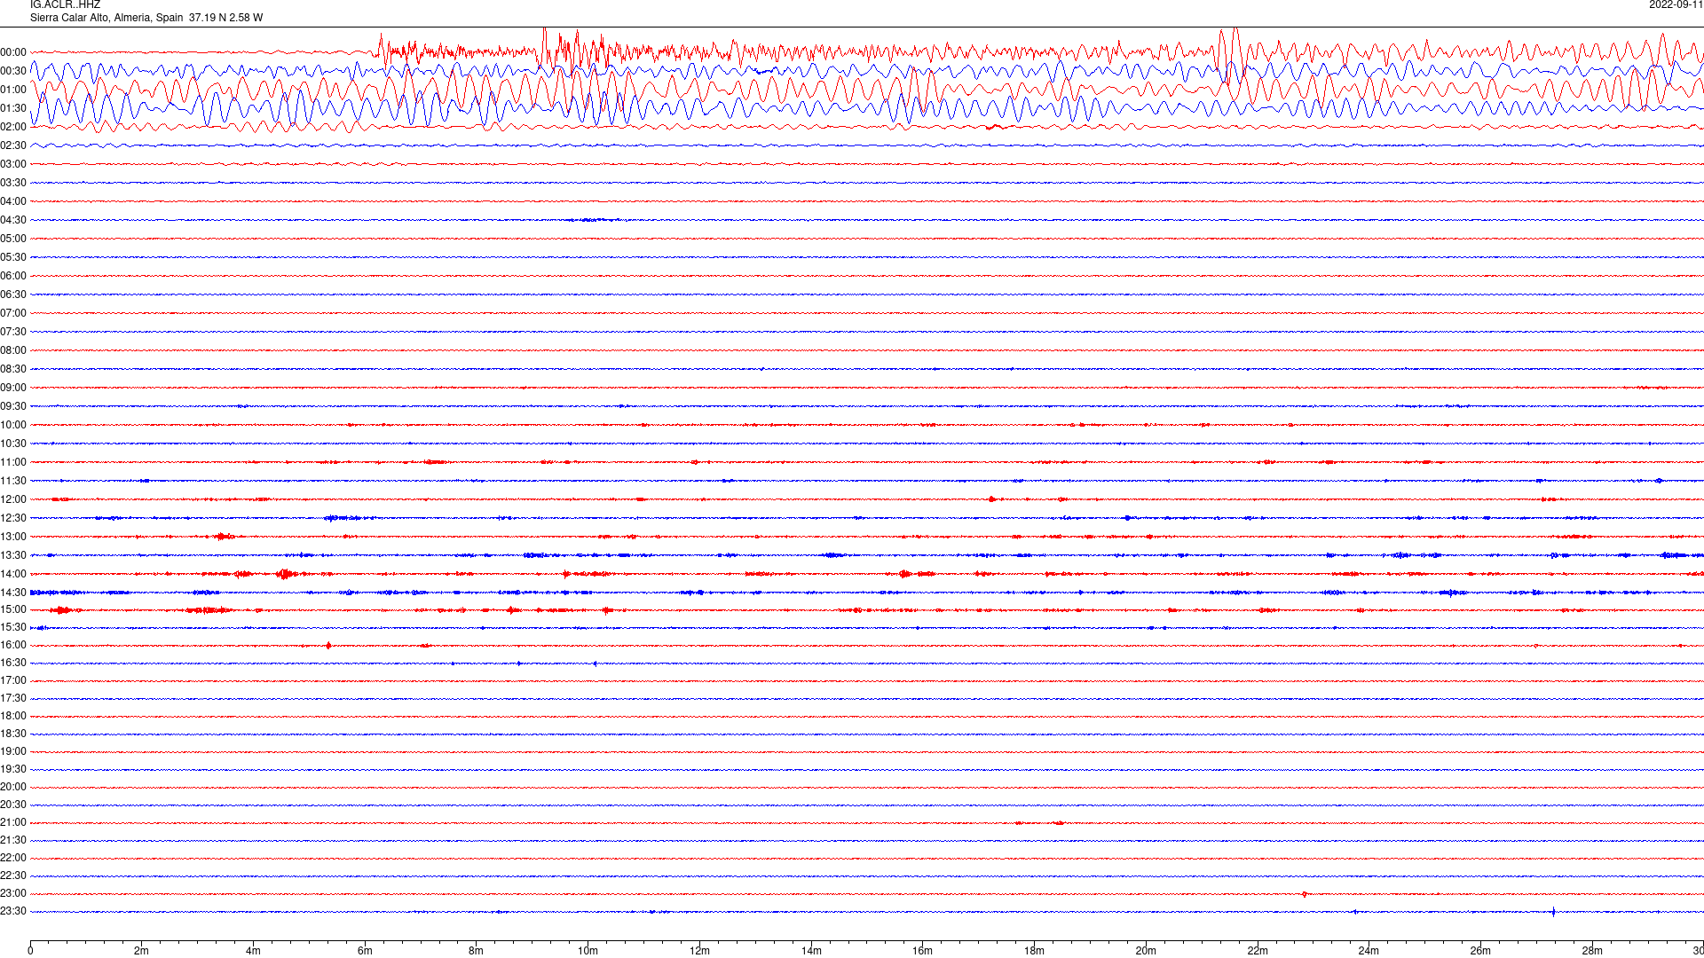Select the 23:00 trace time label
Image resolution: width=1704 pixels, height=958 pixels.
coord(13,893)
